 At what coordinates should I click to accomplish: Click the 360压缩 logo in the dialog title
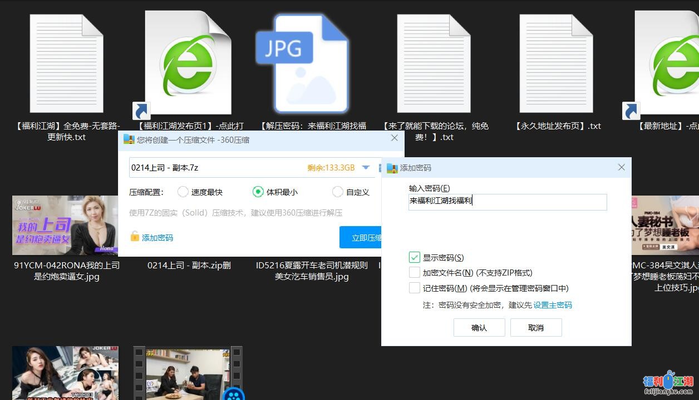point(129,139)
